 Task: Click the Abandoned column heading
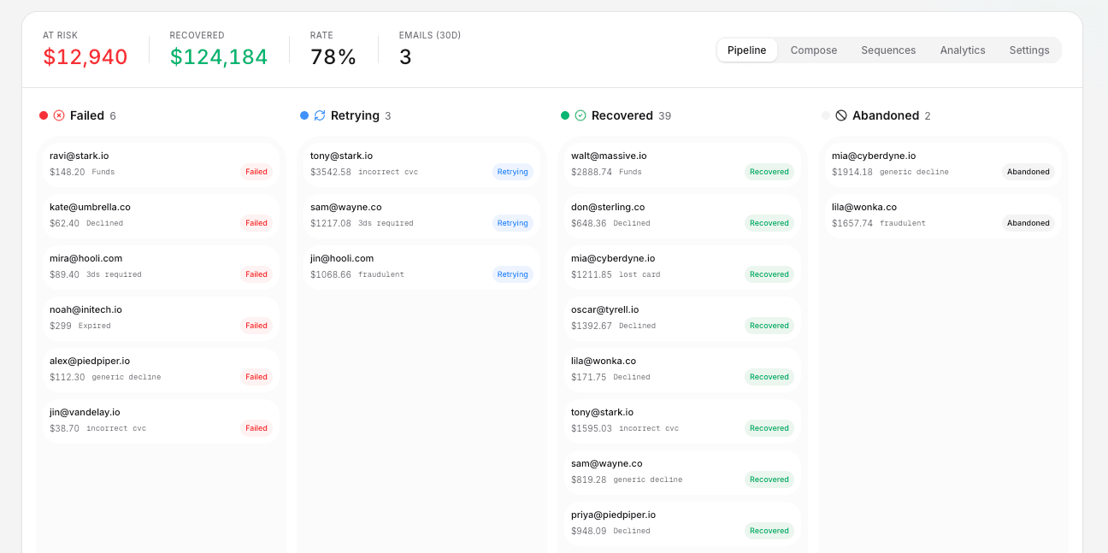coord(886,115)
